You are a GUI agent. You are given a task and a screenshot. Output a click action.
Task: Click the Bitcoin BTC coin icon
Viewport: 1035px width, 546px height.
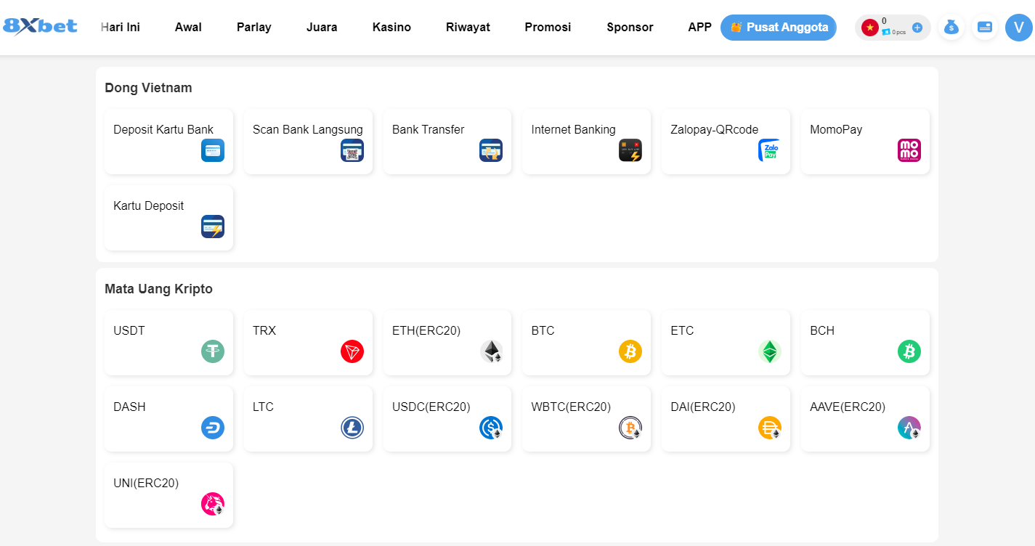[x=630, y=351]
